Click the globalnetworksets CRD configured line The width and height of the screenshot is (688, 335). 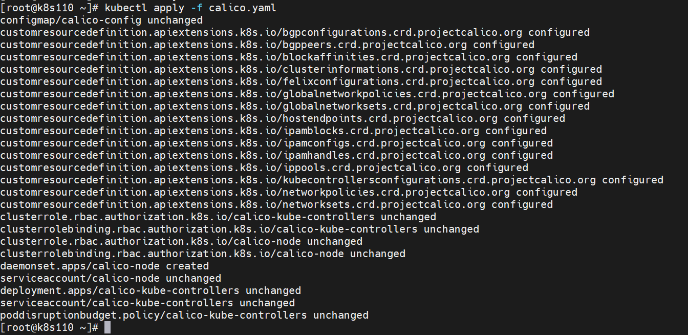click(x=295, y=106)
